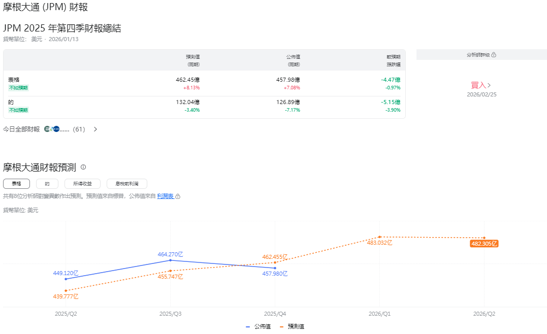
Task: Click the 買入 analyst rating link
Action: 479,85
